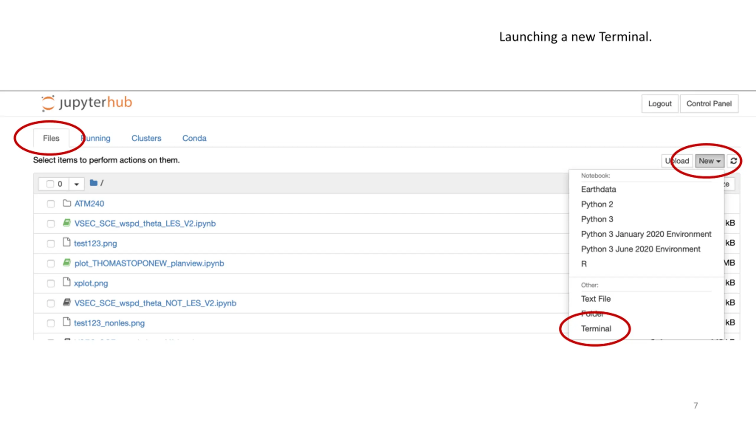This screenshot has width=756, height=425.
Task: Click the blue root folder icon
Action: tap(94, 183)
